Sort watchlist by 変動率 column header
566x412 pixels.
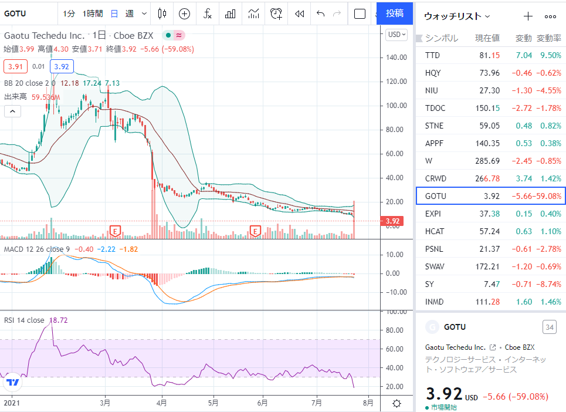coord(548,38)
